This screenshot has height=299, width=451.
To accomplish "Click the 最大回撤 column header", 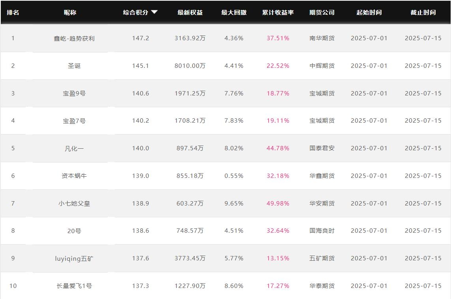I will [234, 12].
